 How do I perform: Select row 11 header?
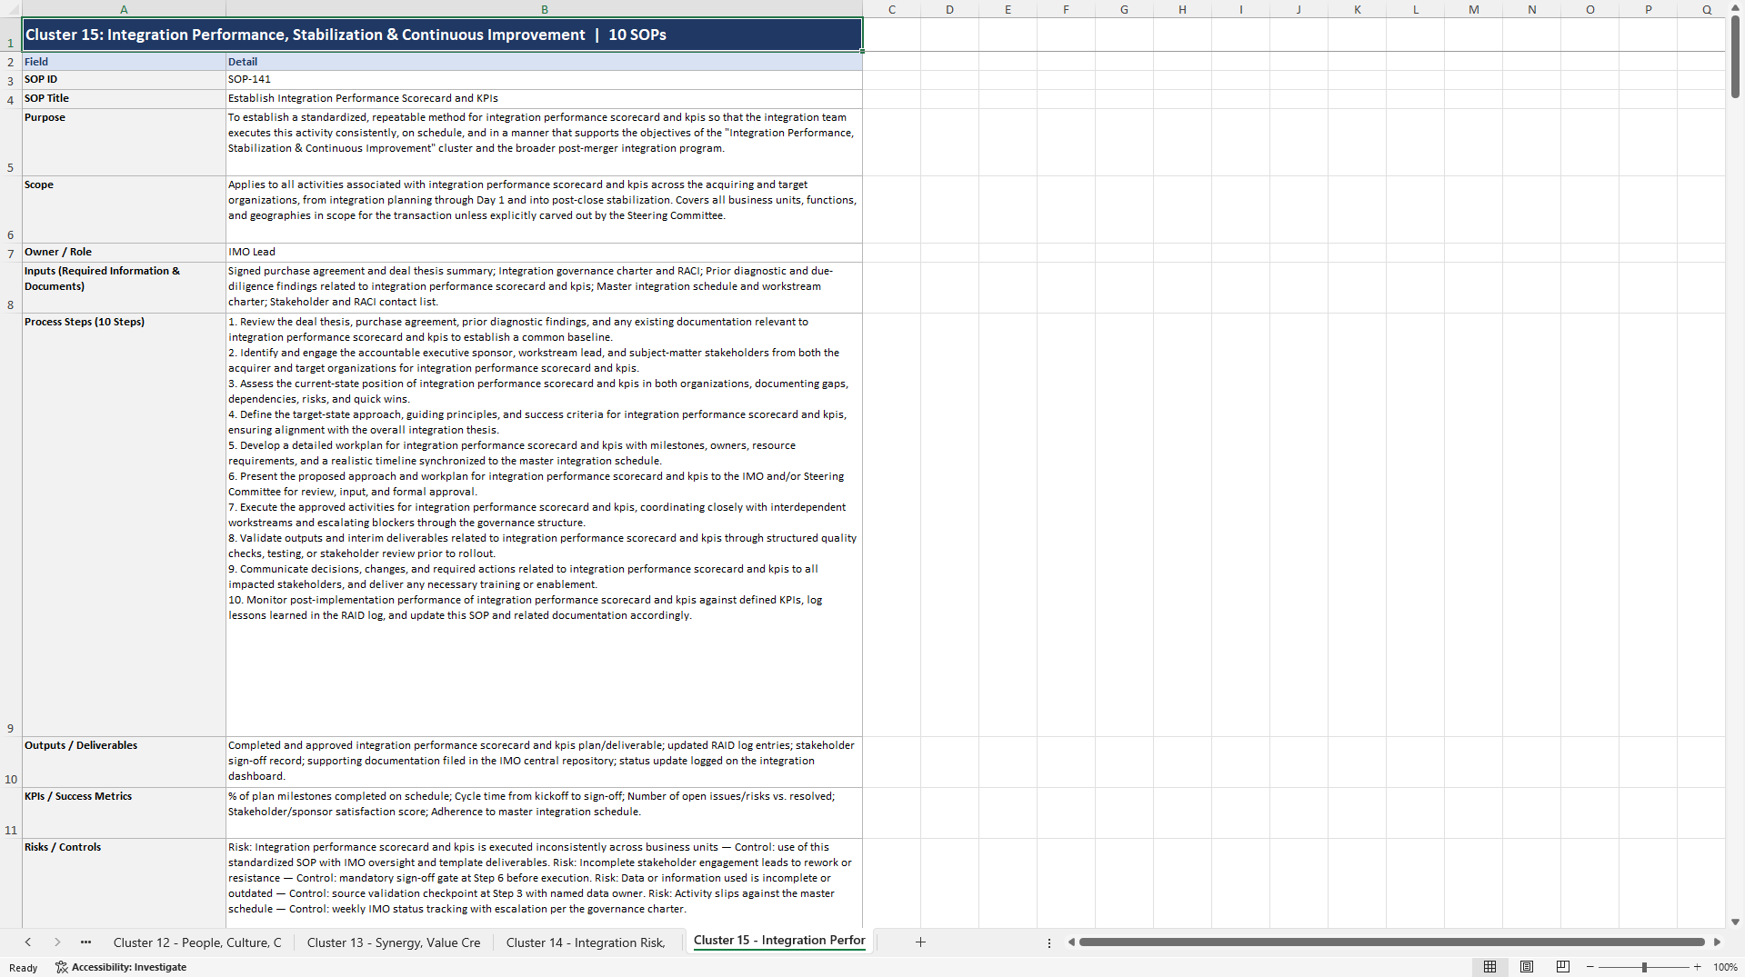tap(11, 813)
